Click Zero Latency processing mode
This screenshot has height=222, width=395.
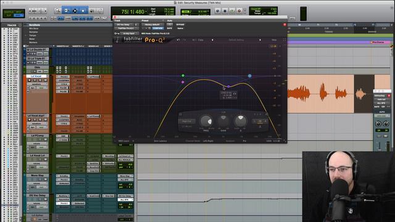pyautogui.click(x=160, y=141)
